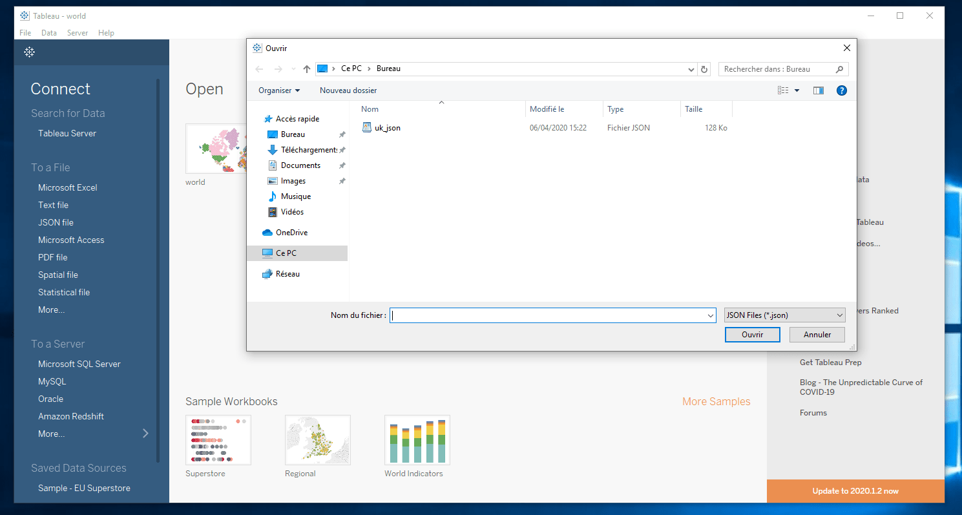
Task: Open the view options dropdown arrow
Action: [x=797, y=90]
